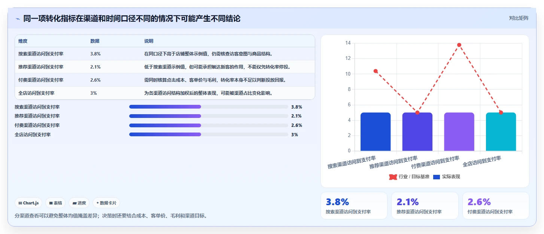Viewport: 544px width, 234px height.
Task: Click the headline 同一项转化指标在渠道和时间口径
Action: pos(132,18)
